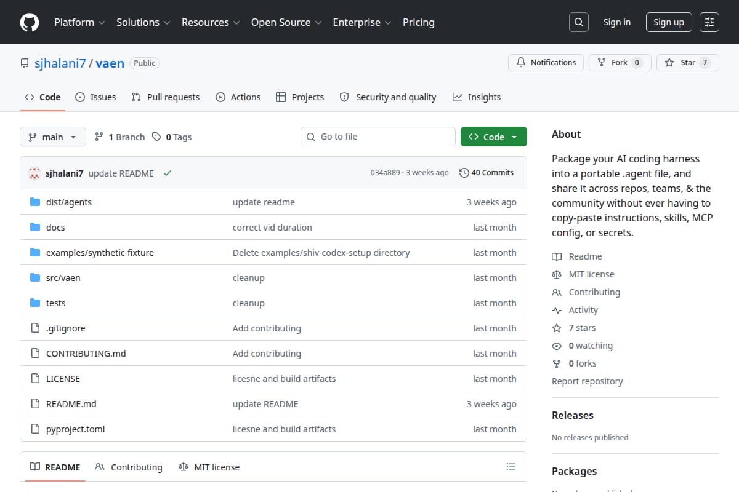Open the green Code dropdown button
Screen dimensions: 739x492
[x=493, y=137]
